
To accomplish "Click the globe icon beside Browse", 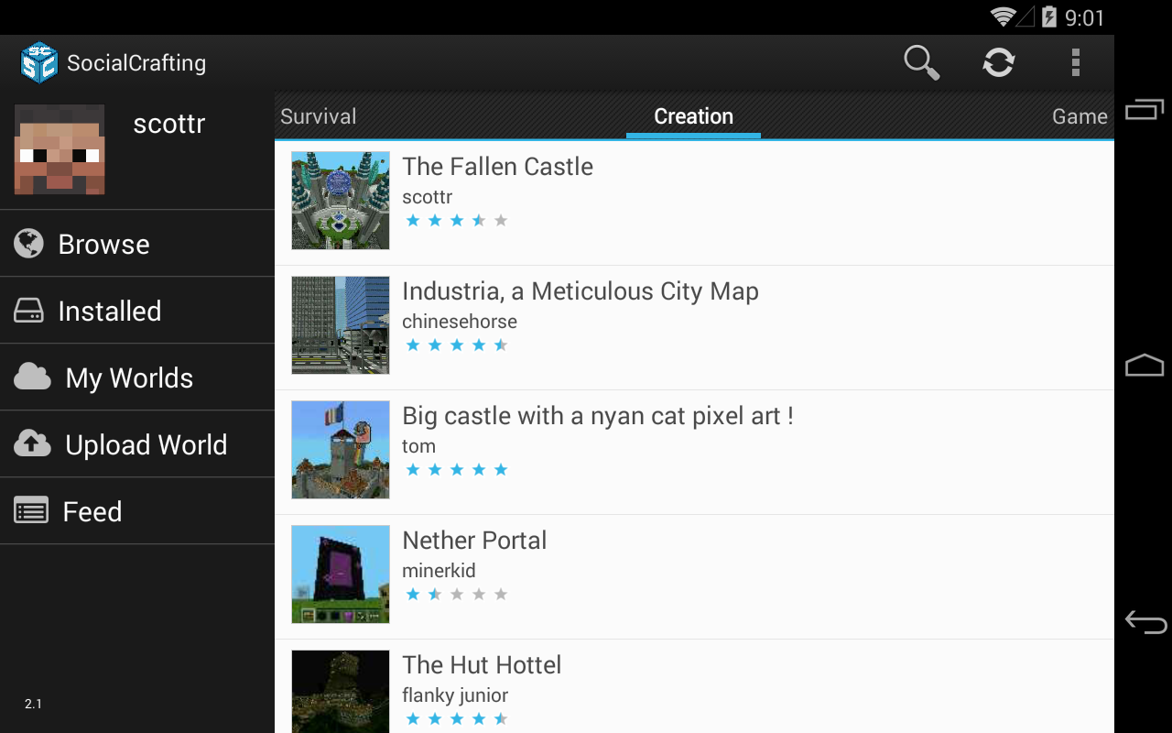I will (29, 244).
